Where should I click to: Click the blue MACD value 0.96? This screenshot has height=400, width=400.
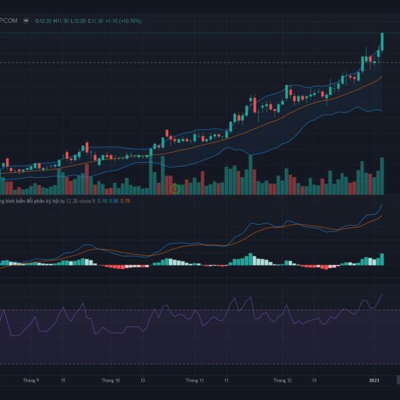tap(114, 201)
